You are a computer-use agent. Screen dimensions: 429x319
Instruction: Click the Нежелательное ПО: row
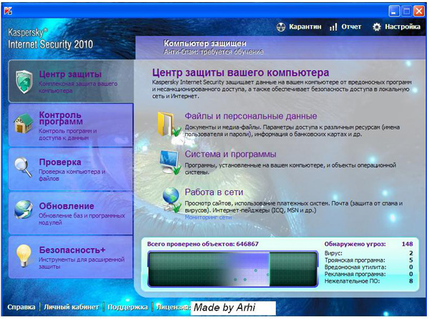click(368, 281)
